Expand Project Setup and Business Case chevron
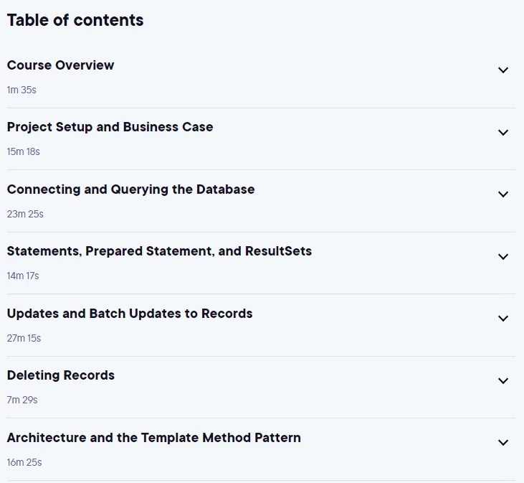This screenshot has height=483, width=524. tap(503, 132)
